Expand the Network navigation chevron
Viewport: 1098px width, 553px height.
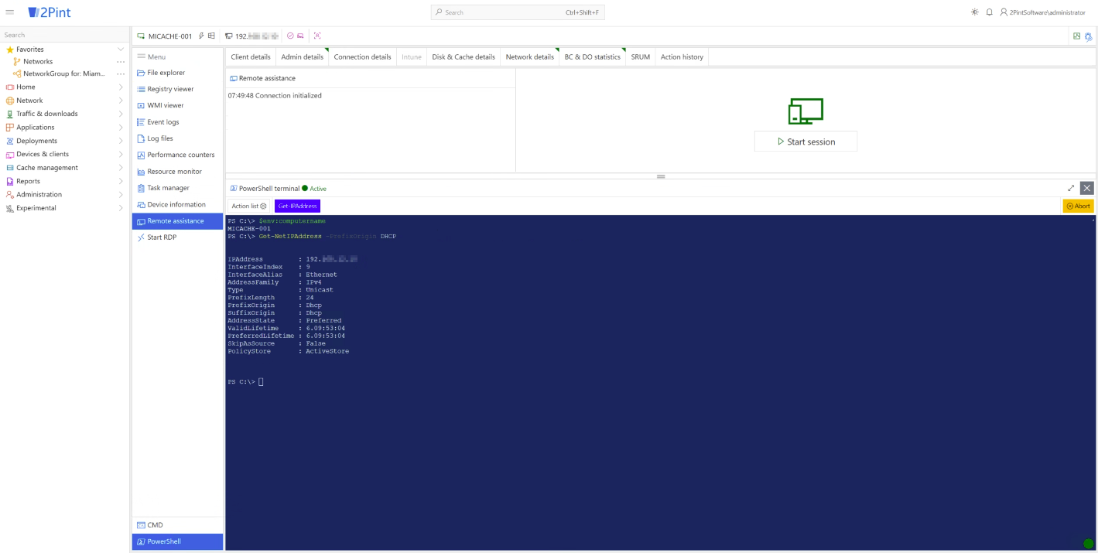click(x=121, y=100)
